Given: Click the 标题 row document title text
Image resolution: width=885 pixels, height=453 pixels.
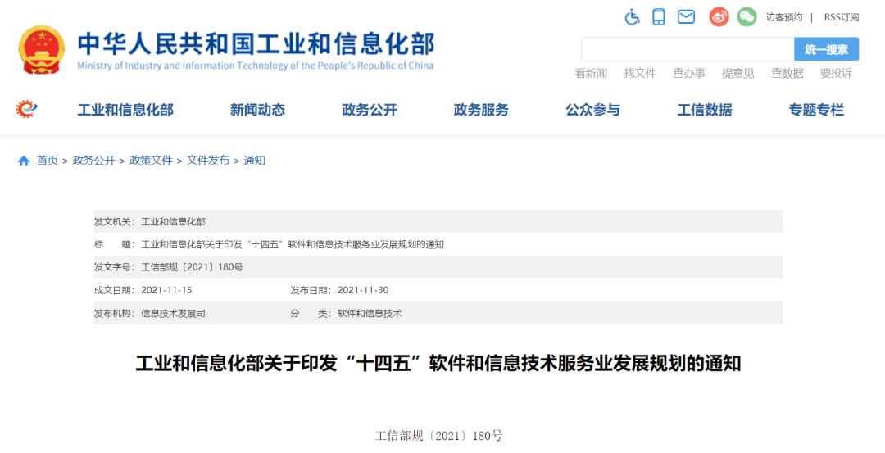Looking at the screenshot, I should 293,245.
